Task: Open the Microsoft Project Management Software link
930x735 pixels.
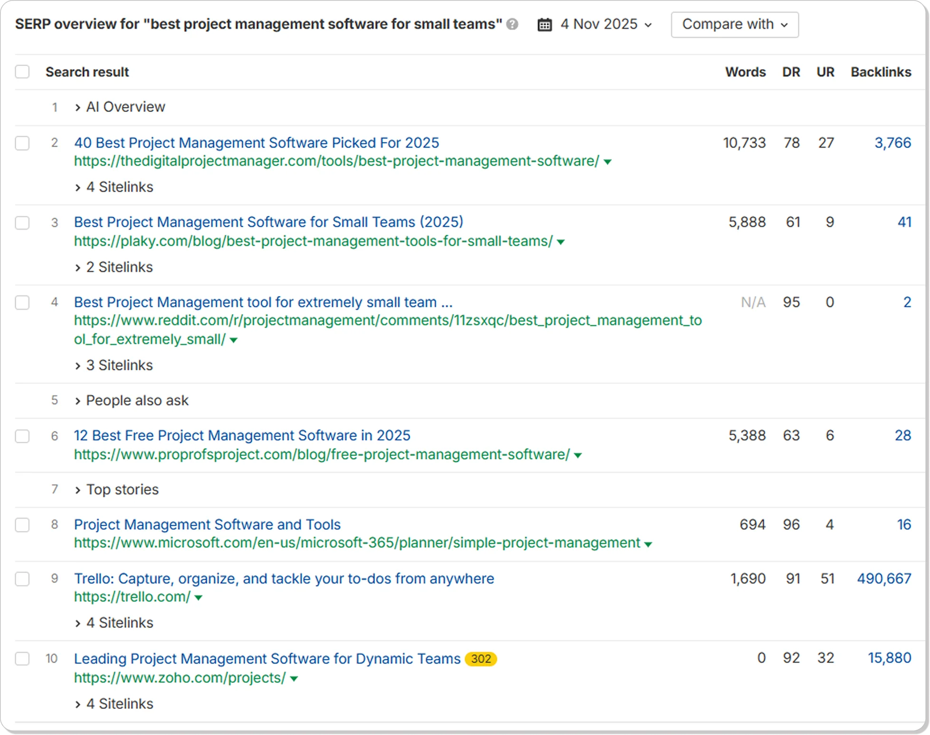Action: pyautogui.click(x=207, y=524)
